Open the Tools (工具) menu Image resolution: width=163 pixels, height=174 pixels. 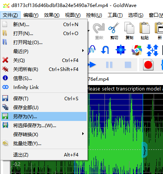click(115, 15)
